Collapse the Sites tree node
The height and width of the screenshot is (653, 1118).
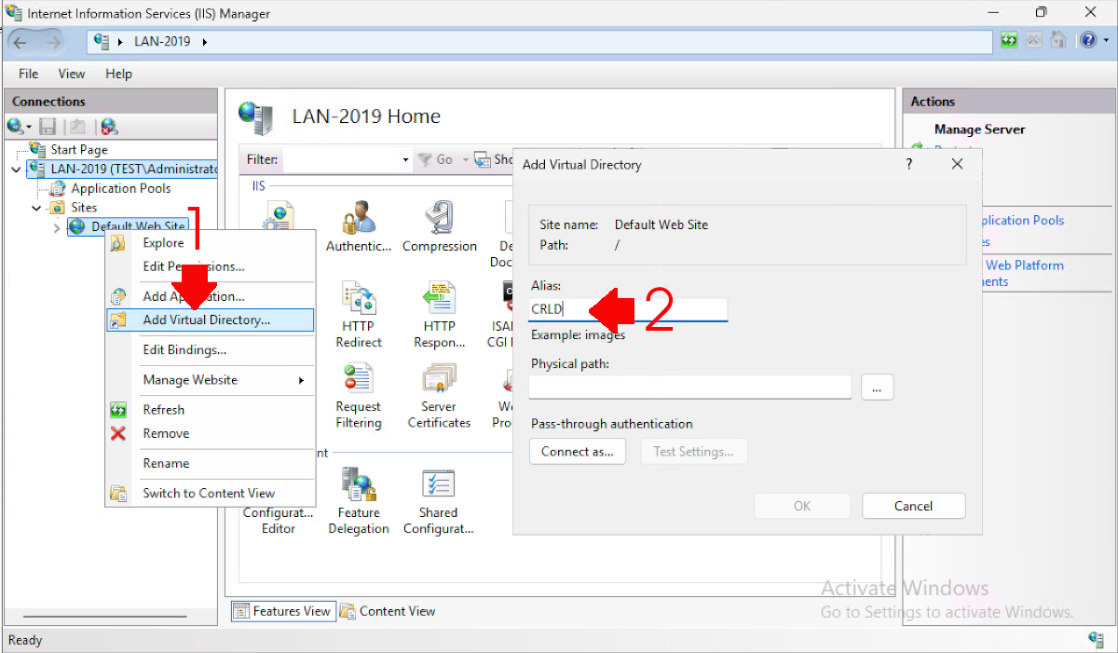tap(37, 208)
